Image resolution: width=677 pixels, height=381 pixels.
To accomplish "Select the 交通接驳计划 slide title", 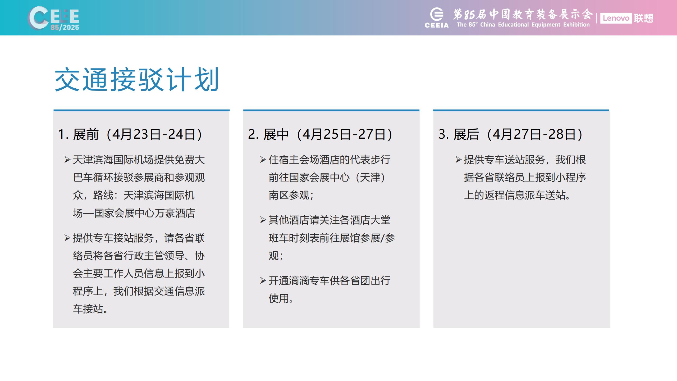I will point(137,79).
